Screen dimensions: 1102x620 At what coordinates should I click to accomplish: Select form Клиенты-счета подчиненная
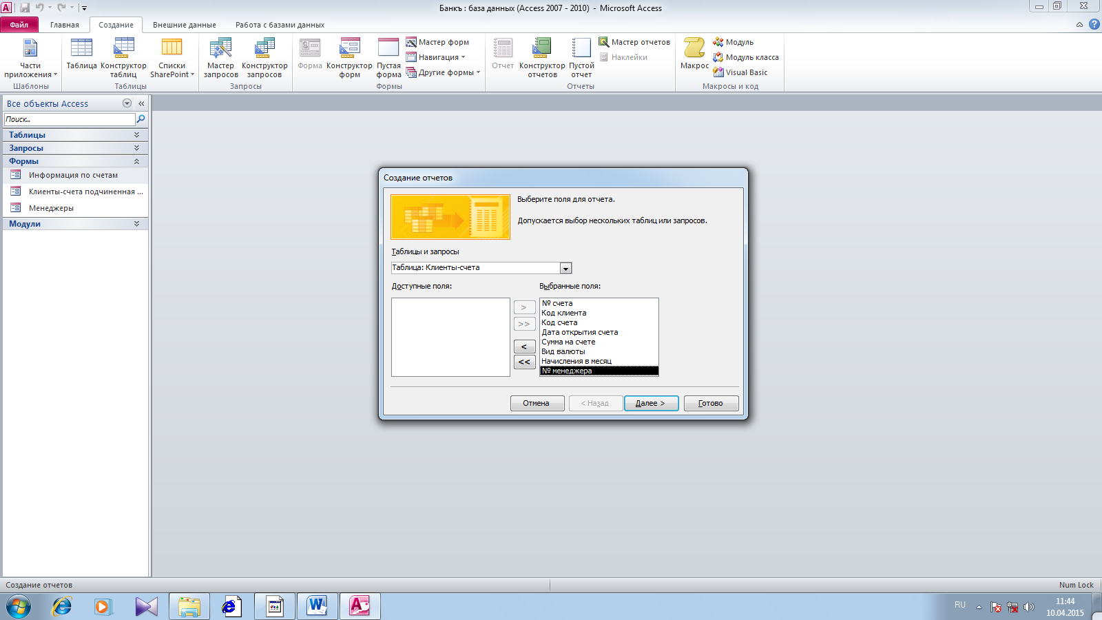75,192
